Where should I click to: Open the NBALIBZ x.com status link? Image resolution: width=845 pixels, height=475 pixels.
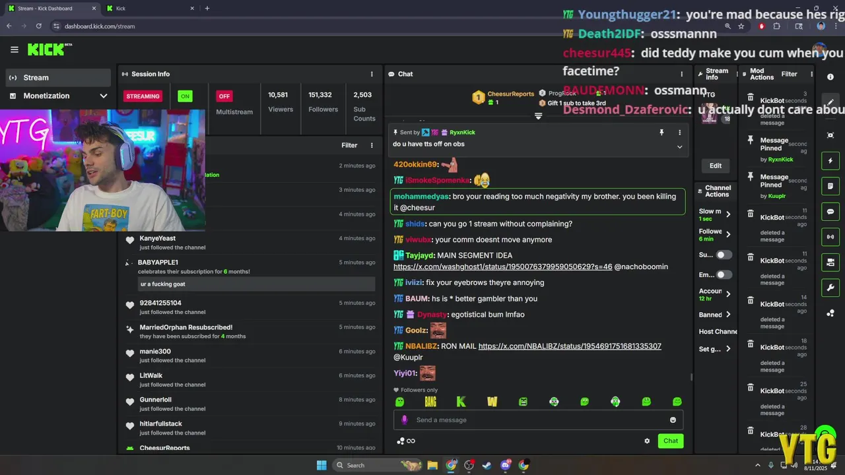pos(570,346)
